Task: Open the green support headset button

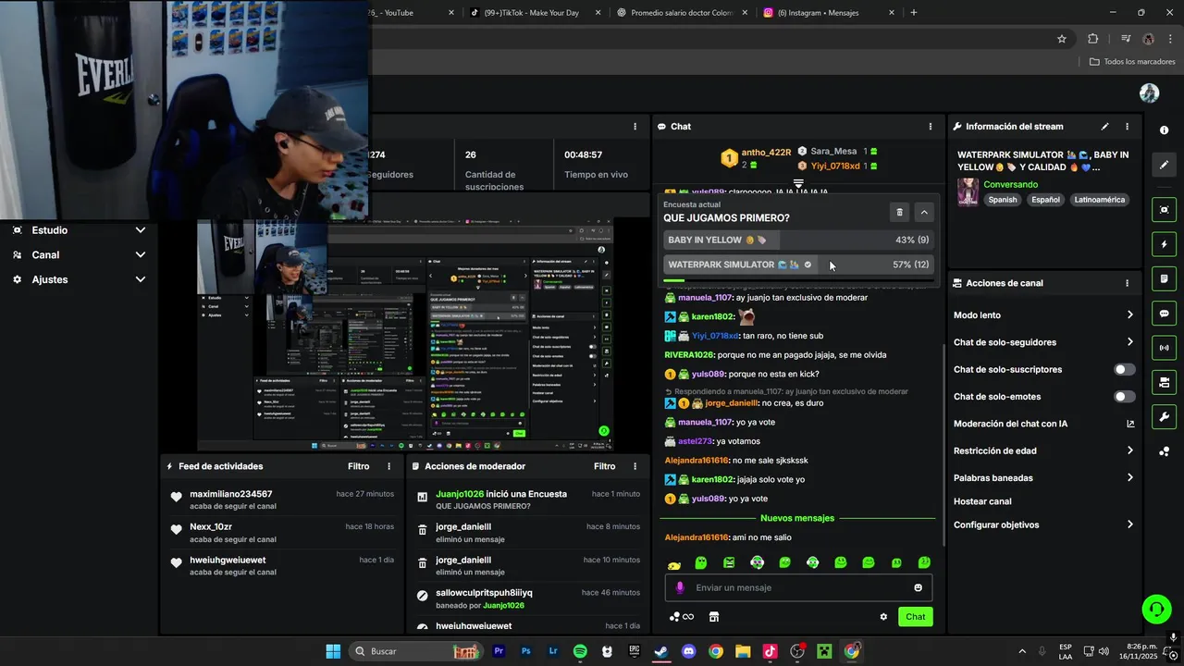Action: pyautogui.click(x=1156, y=608)
